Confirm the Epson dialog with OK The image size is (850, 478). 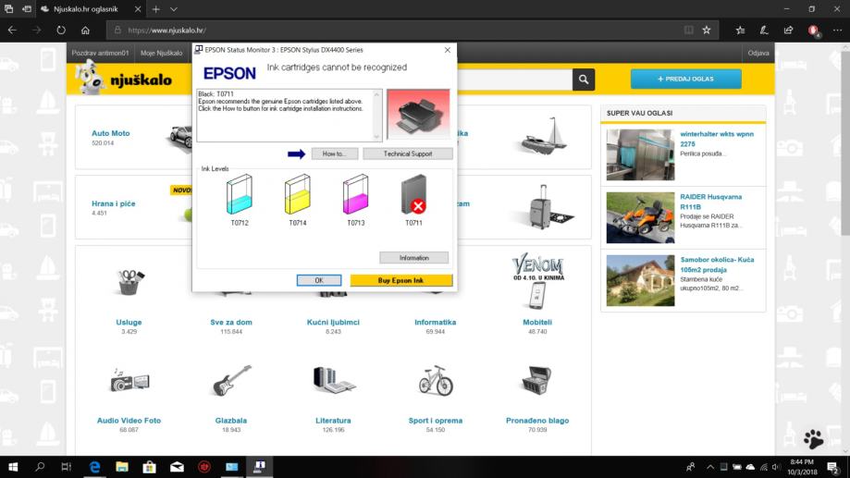319,280
